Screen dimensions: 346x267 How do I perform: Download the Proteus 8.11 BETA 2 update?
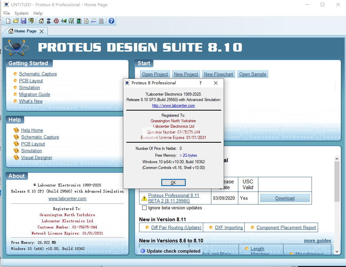[285, 198]
